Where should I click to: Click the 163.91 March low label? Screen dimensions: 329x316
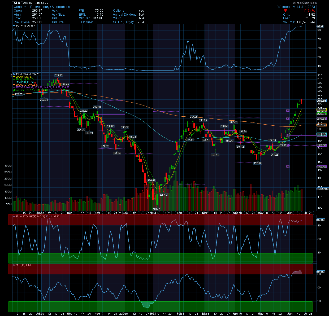coord(215,155)
